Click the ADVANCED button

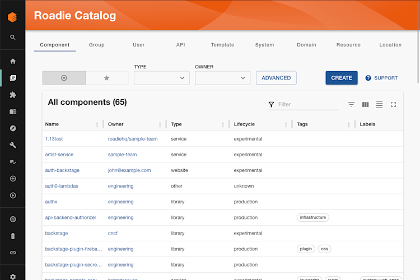(x=276, y=78)
